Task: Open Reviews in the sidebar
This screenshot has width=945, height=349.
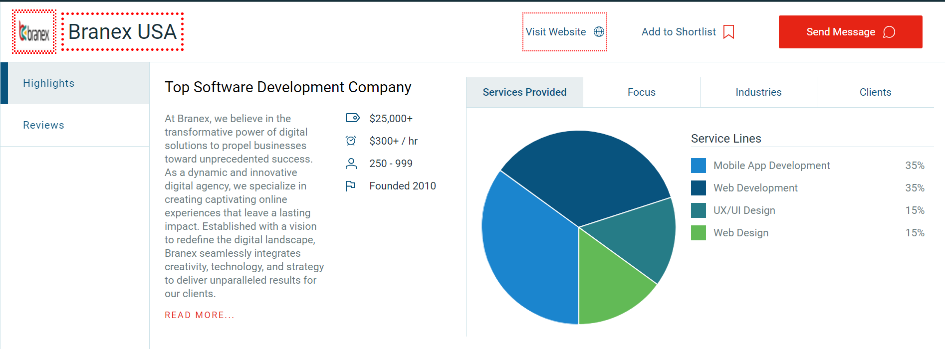Action: (x=75, y=125)
